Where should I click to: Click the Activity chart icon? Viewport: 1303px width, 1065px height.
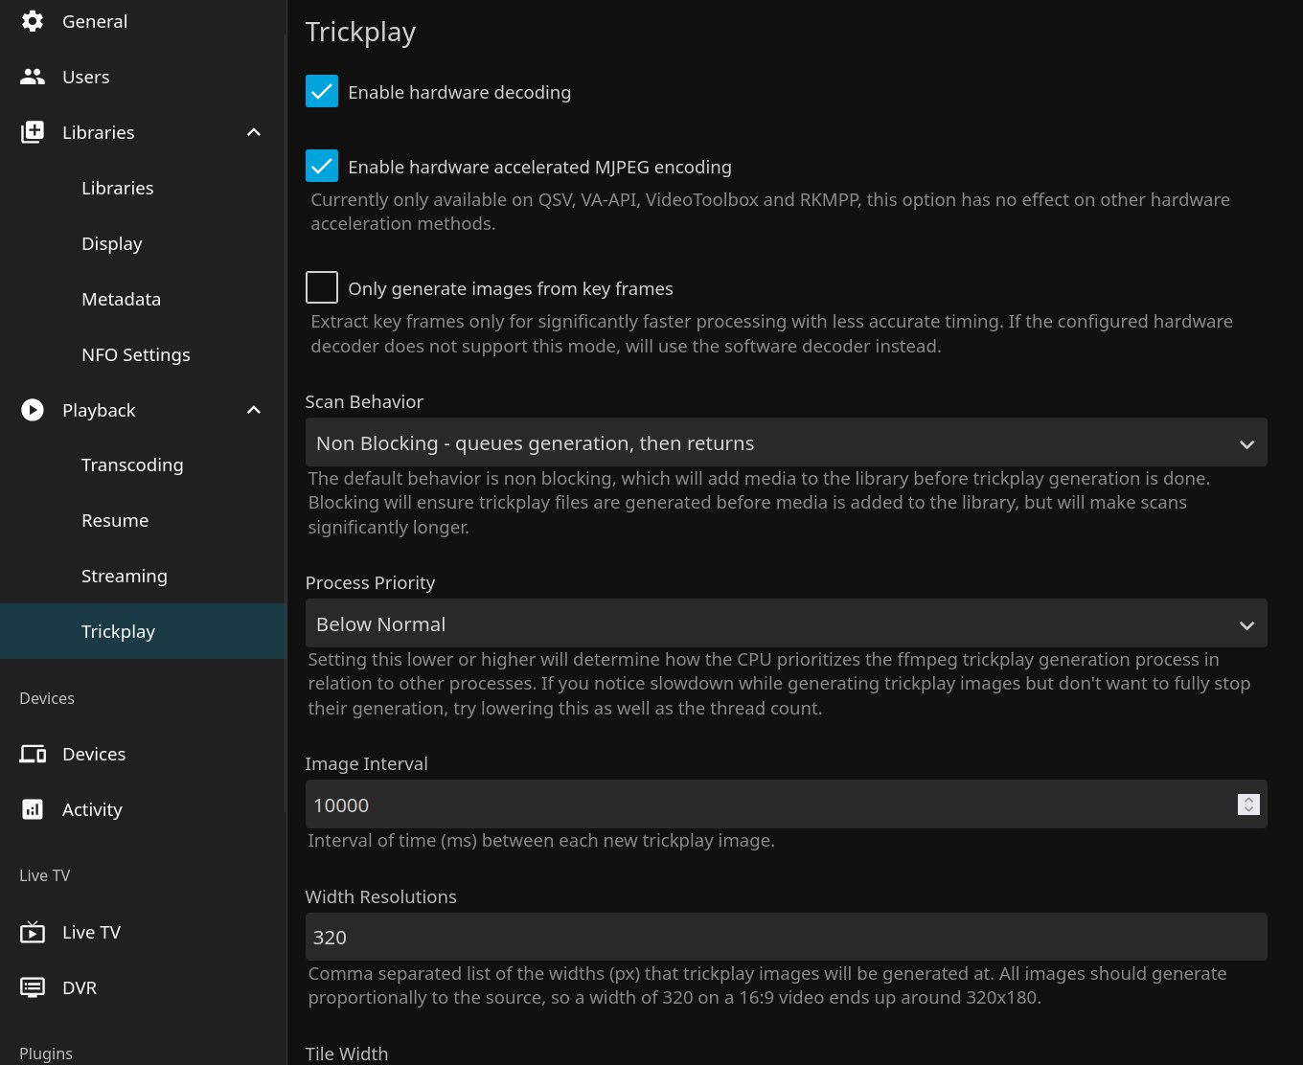tap(33, 809)
